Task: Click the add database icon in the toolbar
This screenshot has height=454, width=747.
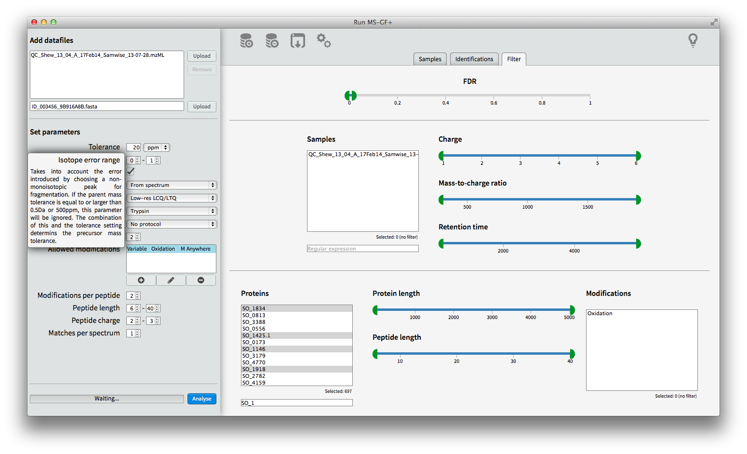Action: 246,40
